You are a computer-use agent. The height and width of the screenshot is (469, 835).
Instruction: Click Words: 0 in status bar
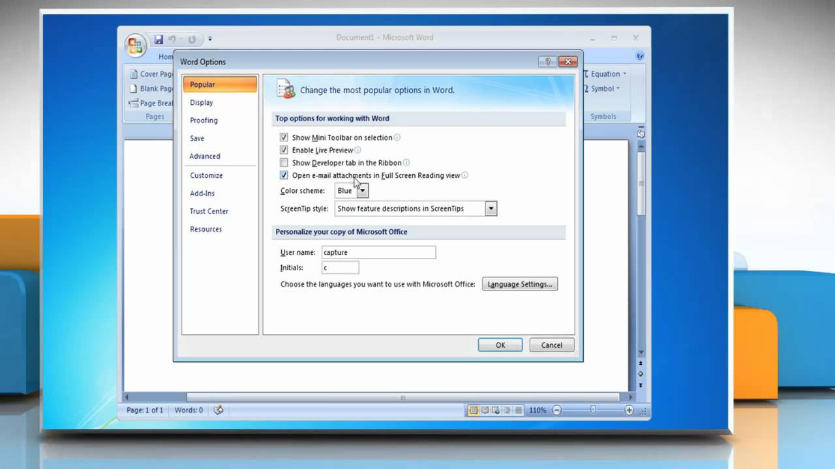(x=189, y=410)
